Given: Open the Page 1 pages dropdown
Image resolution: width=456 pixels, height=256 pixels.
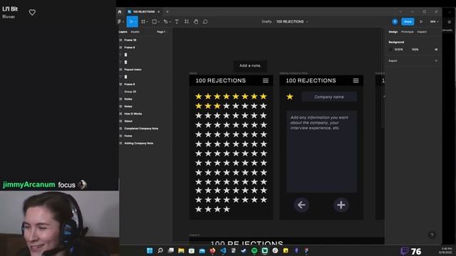Looking at the screenshot, I should click(x=162, y=31).
